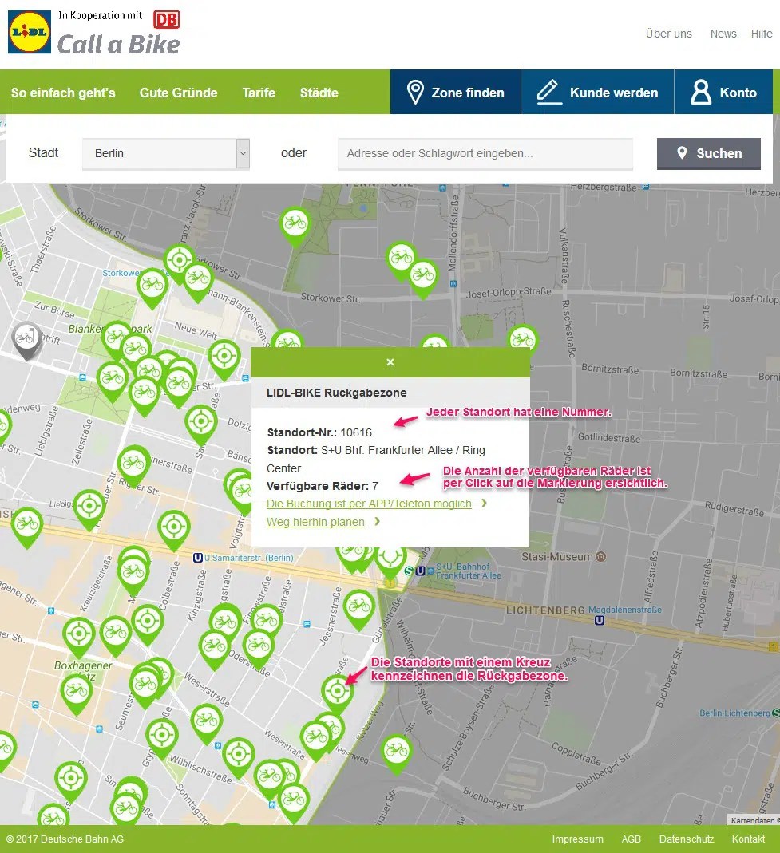Focus the Adresse oder Schlagwort input field
Image resolution: width=780 pixels, height=853 pixels.
[x=485, y=153]
